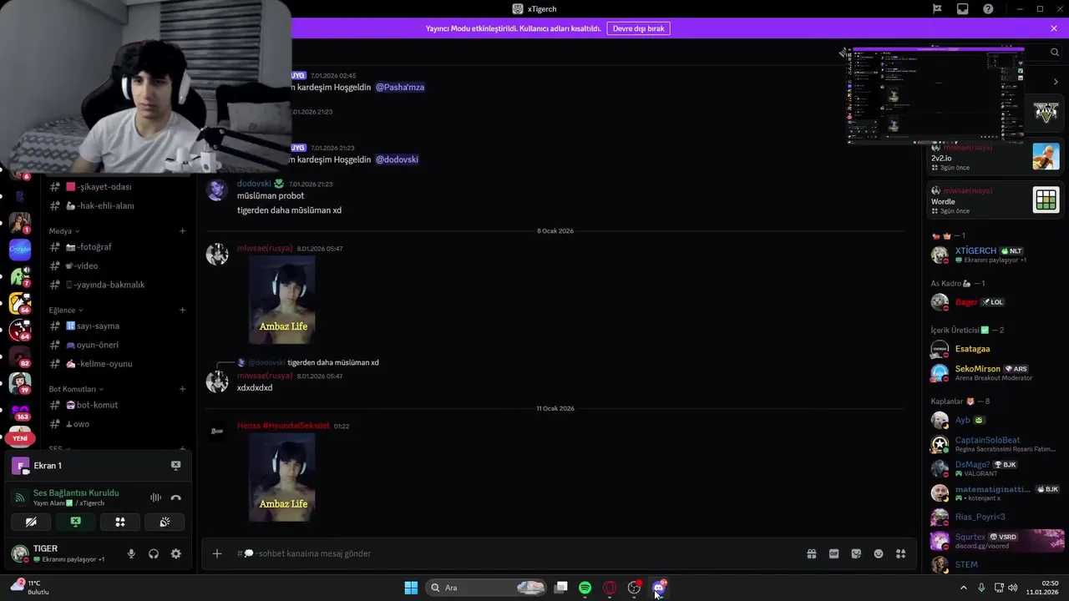Image resolution: width=1069 pixels, height=601 pixels.
Task: Expand activity panel with right chevron
Action: pos(1056,82)
